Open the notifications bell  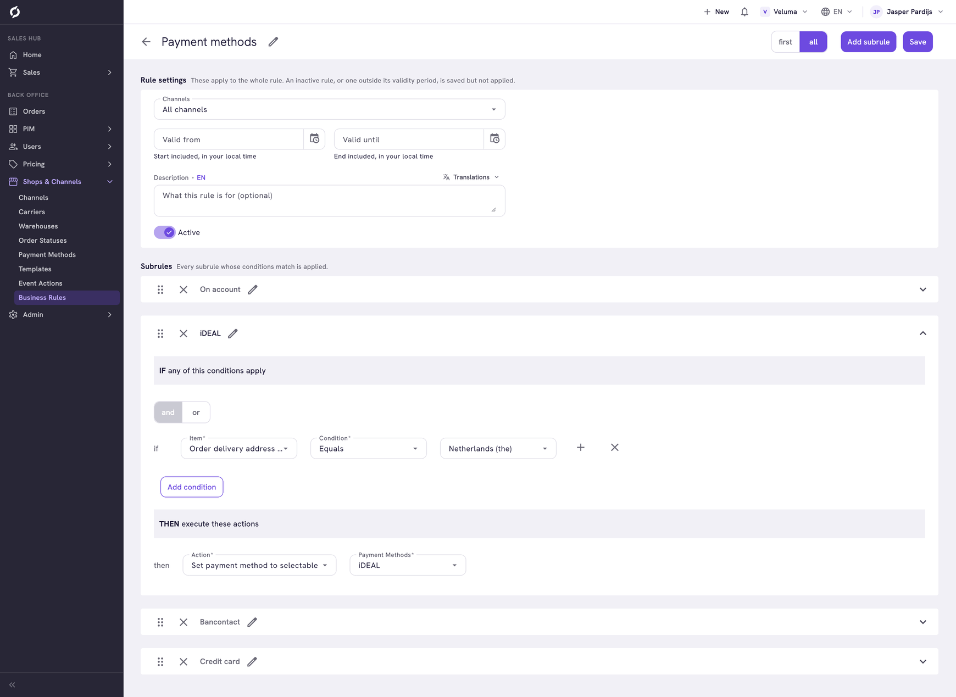click(x=744, y=12)
